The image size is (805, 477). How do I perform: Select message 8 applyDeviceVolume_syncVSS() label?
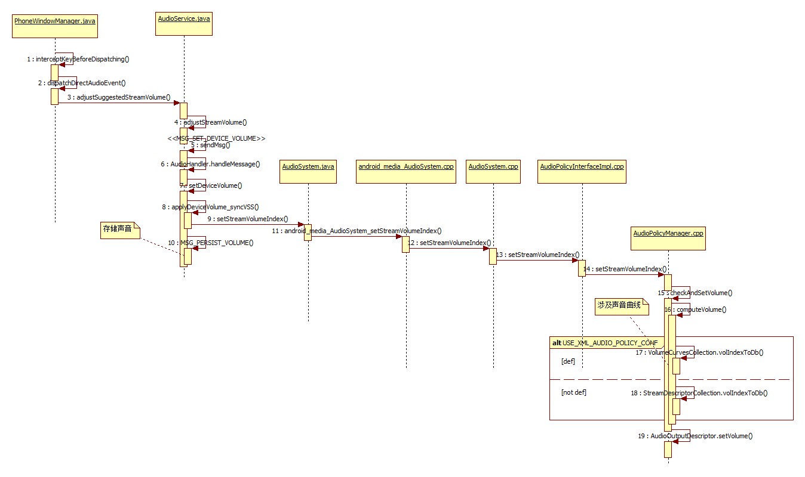point(210,207)
